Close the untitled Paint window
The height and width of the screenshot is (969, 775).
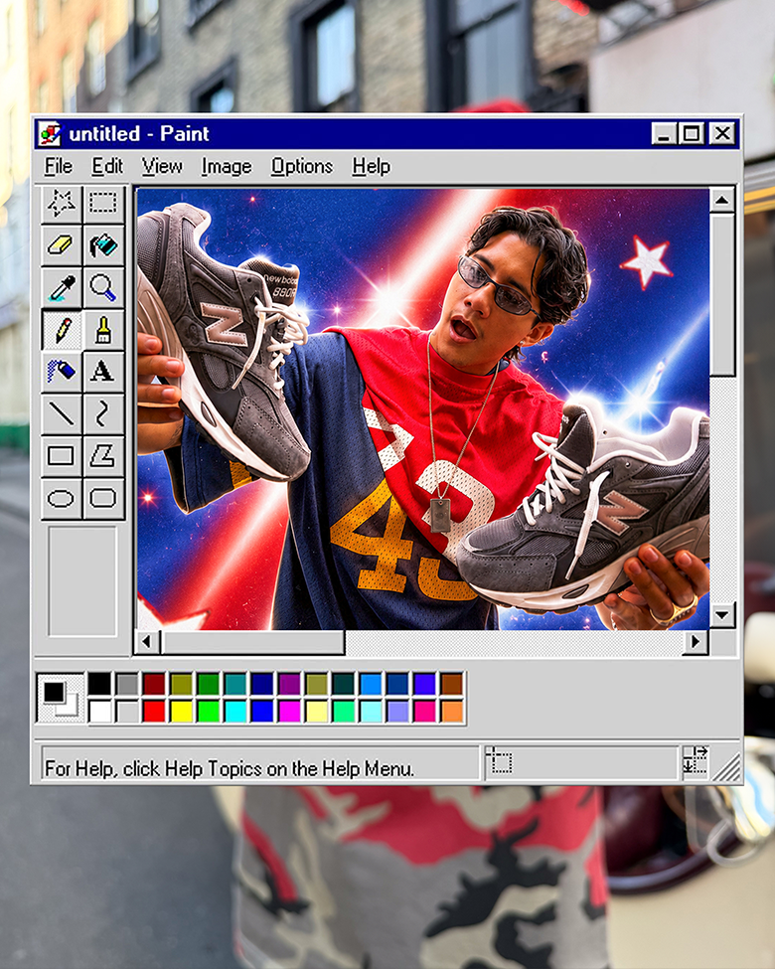[x=722, y=133]
